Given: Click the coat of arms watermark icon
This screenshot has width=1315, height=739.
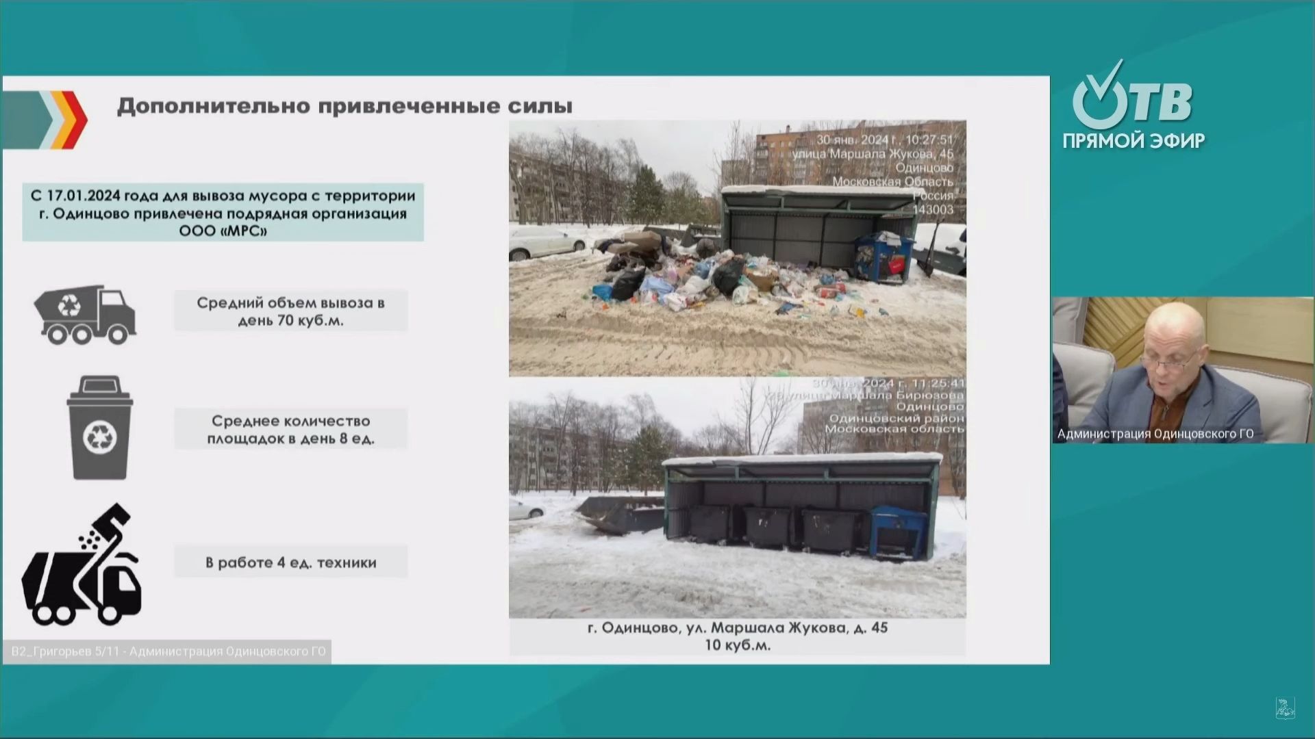Looking at the screenshot, I should [1285, 708].
